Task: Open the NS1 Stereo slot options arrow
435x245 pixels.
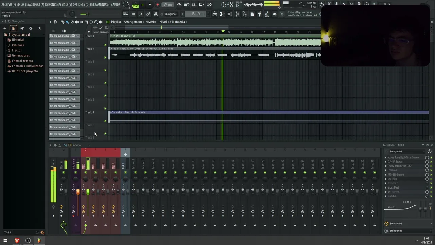Action: [386, 192]
